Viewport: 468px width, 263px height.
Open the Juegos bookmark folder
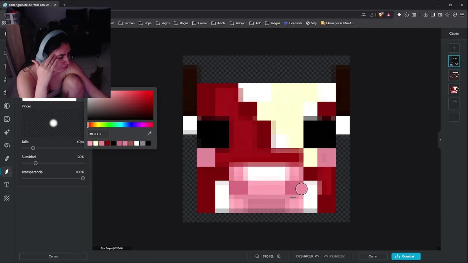click(x=272, y=23)
